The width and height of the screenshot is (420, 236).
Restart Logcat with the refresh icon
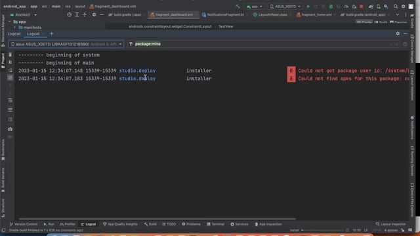click(x=10, y=70)
